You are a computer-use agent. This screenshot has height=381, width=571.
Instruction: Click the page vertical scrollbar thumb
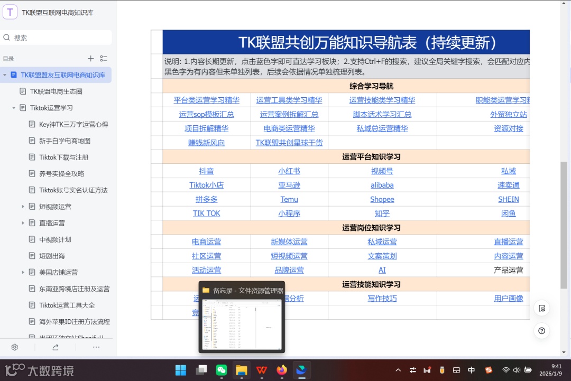coord(564,225)
